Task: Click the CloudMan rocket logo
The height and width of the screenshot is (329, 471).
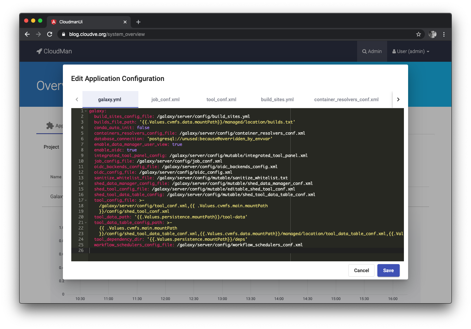Action: coord(39,51)
